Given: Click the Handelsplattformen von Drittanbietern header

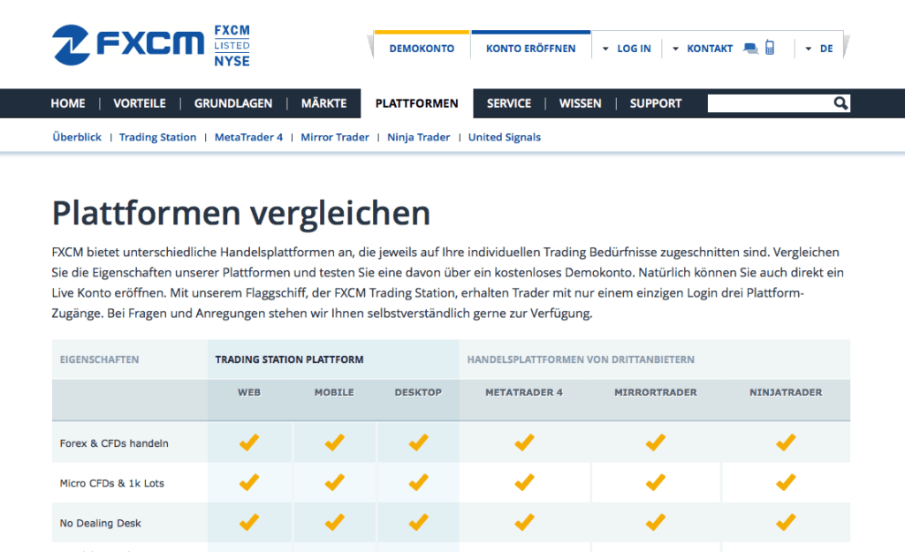Looking at the screenshot, I should 581,359.
